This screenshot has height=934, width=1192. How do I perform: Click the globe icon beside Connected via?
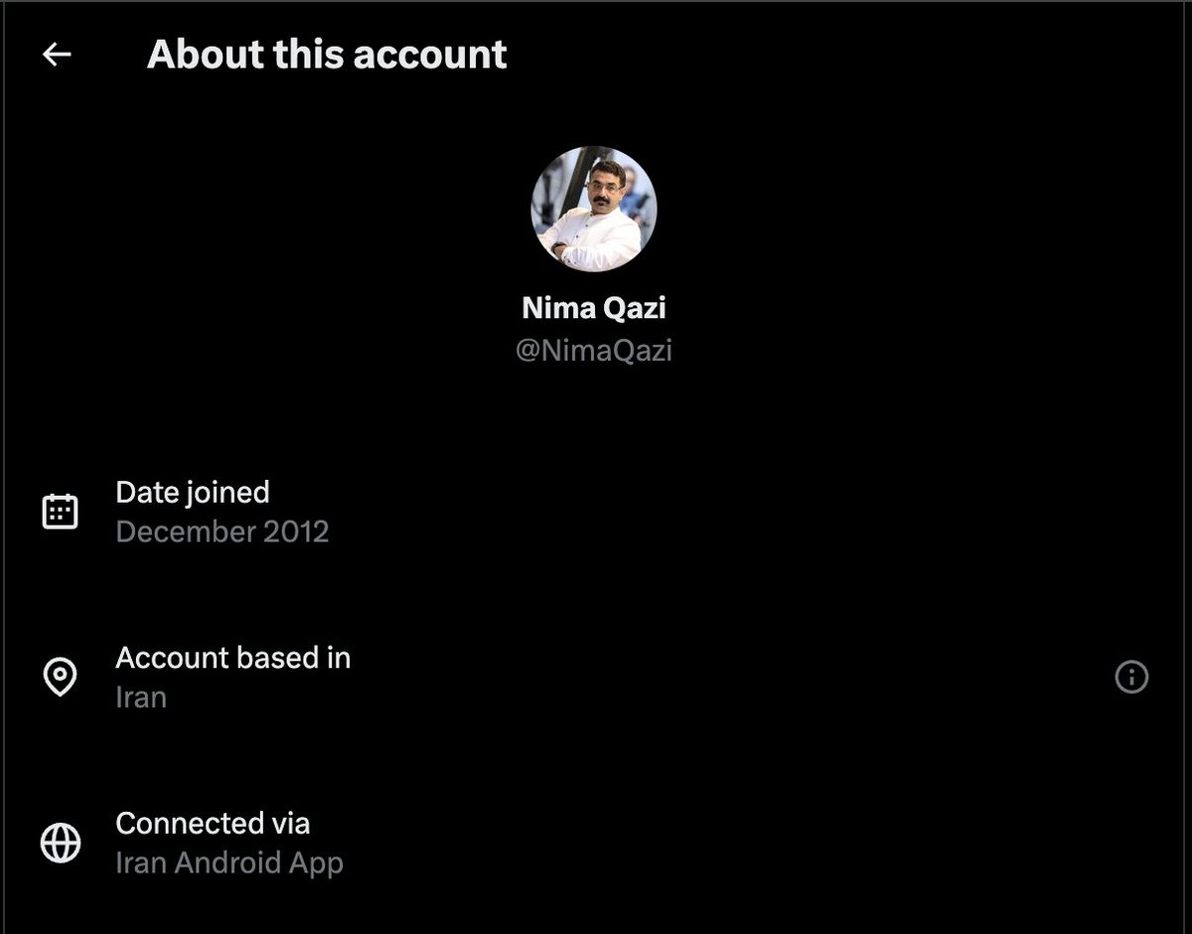(x=60, y=843)
